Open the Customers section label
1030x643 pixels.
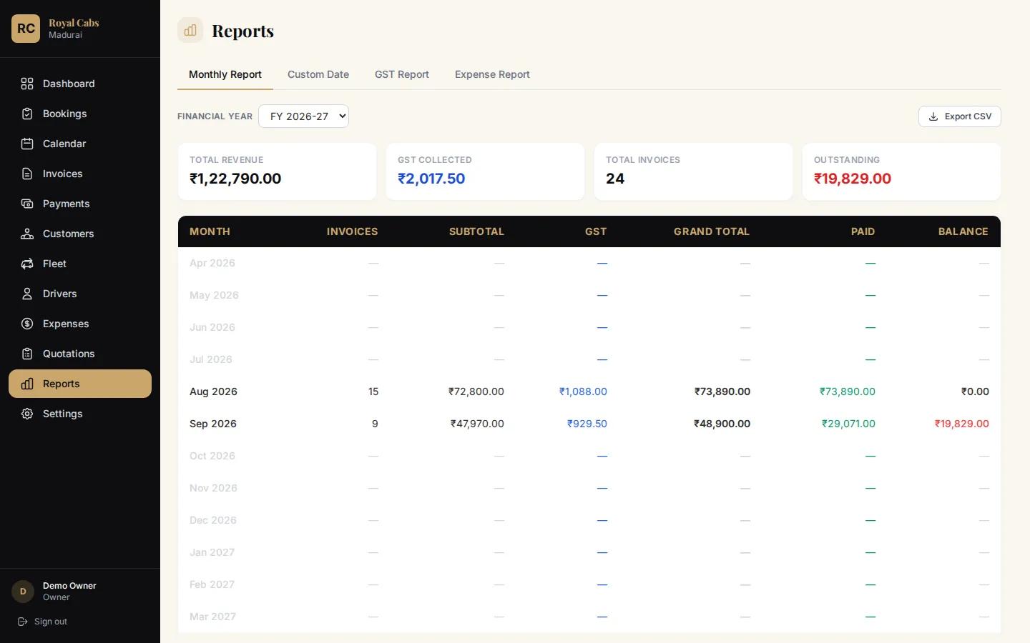point(68,234)
